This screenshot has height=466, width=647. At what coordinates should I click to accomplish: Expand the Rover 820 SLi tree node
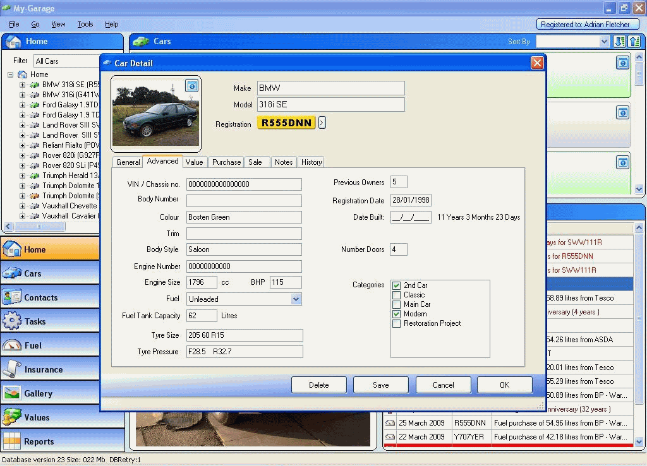tap(22, 165)
